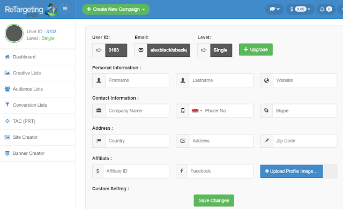Screen dimensions: 343x209
Task: Open the graduation cap tutorials dropdown
Action: coord(274,9)
